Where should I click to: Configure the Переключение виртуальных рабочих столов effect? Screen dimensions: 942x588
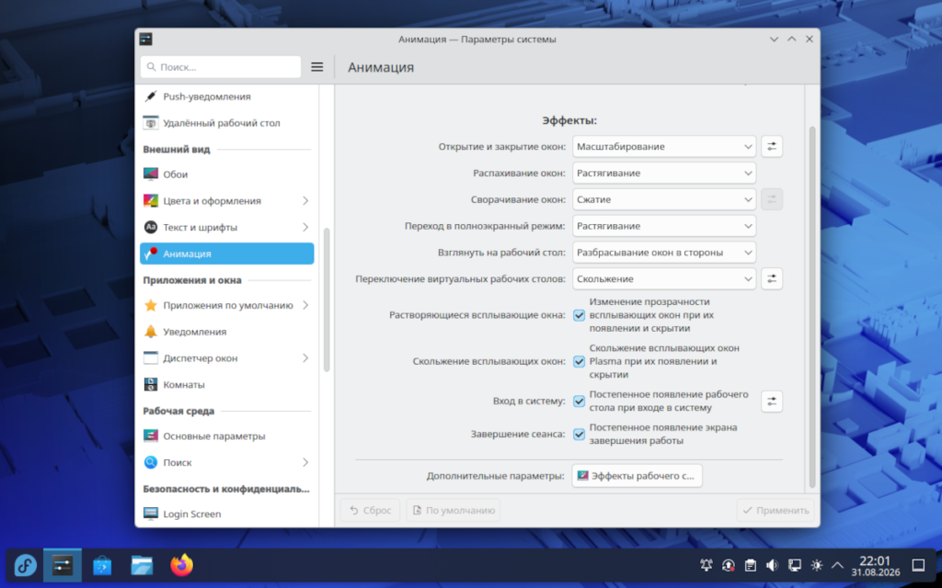772,278
